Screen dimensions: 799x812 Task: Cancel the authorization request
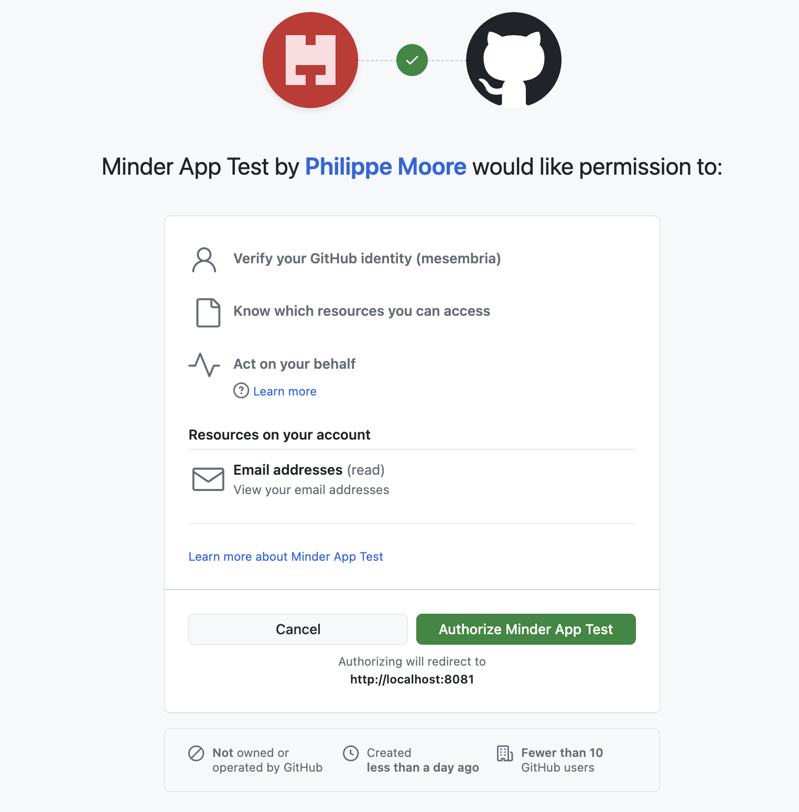pos(297,629)
